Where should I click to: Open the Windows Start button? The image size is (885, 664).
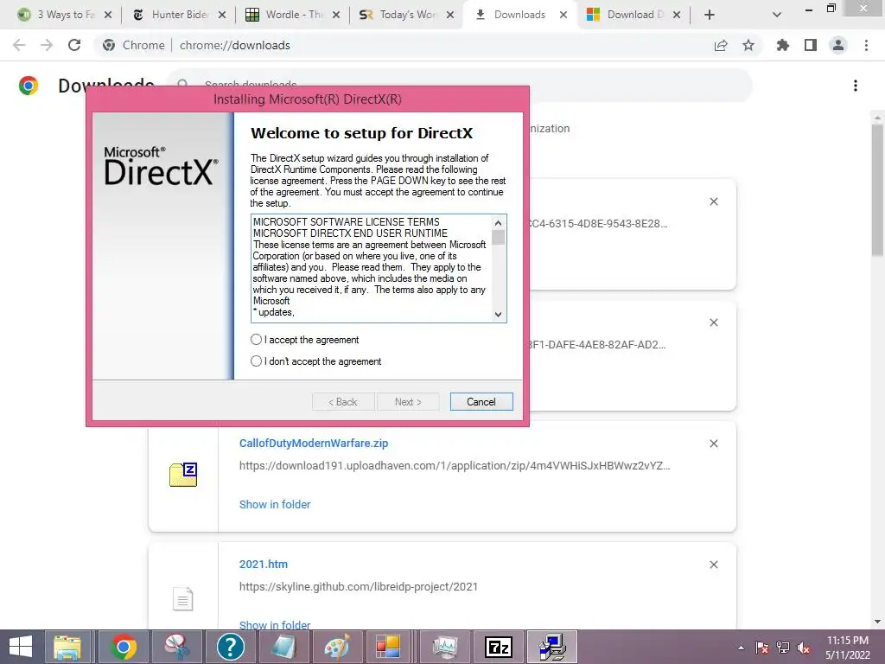[21, 647]
